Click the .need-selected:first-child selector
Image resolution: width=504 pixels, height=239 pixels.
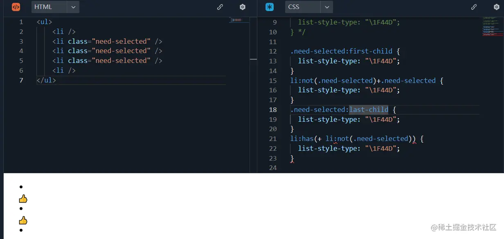tap(341, 51)
